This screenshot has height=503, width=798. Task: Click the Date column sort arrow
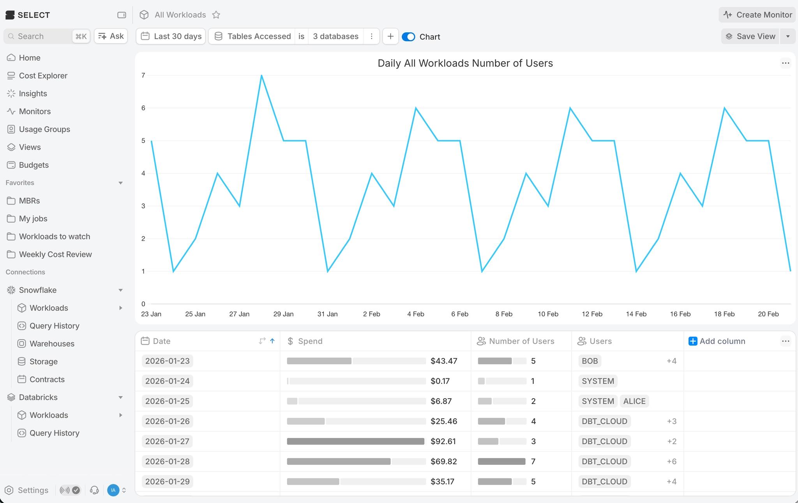272,341
